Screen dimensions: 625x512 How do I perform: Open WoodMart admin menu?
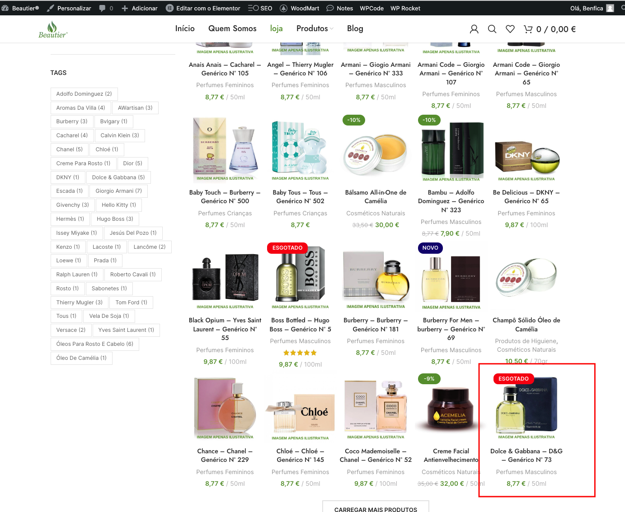pyautogui.click(x=299, y=8)
